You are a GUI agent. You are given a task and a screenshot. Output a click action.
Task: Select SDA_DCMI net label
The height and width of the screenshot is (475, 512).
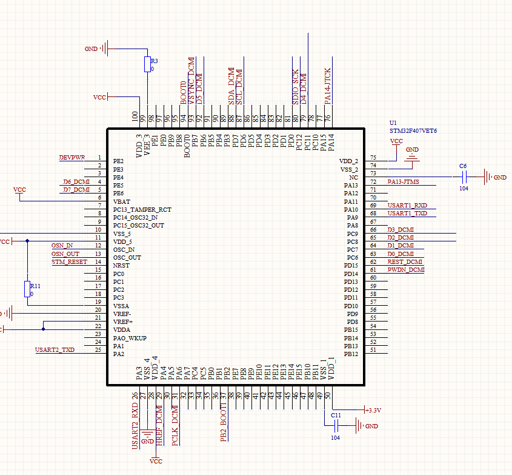[x=231, y=86]
